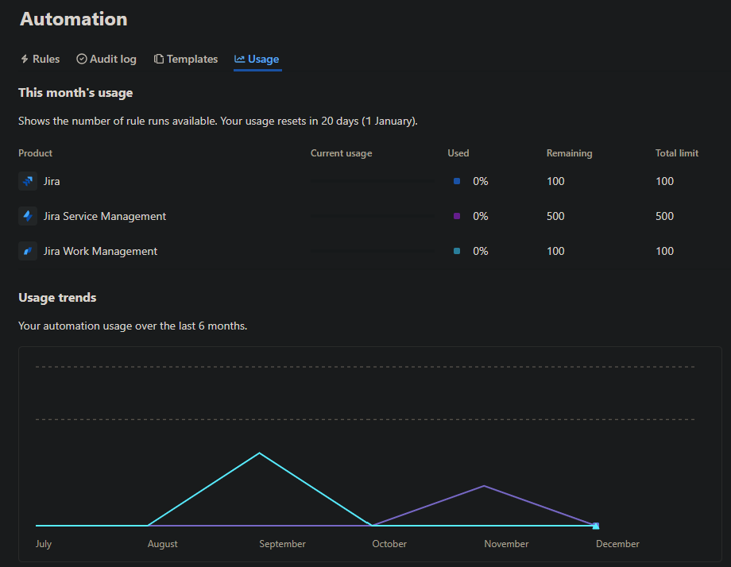Click the teal Jira Work Management swatch
Image resolution: width=731 pixels, height=567 pixels.
pyautogui.click(x=457, y=251)
